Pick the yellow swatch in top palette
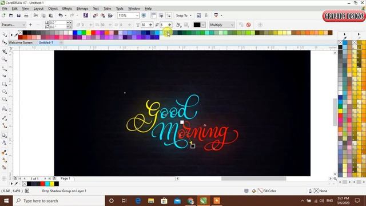The width and height of the screenshot is (366, 206). pos(89,33)
